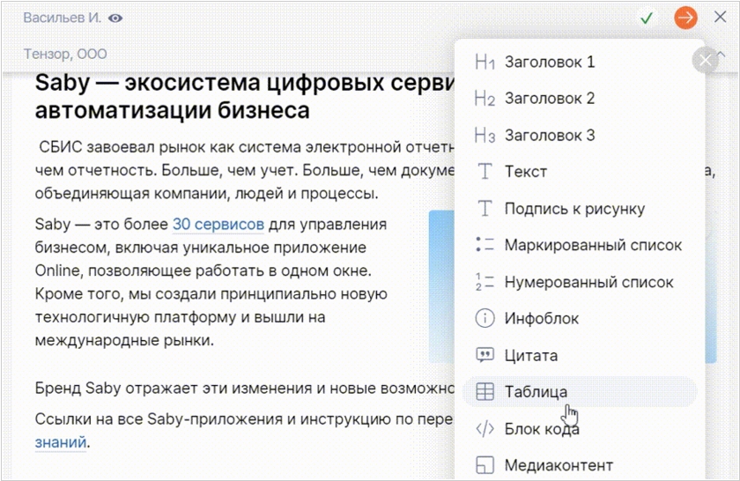Select Подпись к рисунку option
The image size is (740, 481).
(x=580, y=208)
